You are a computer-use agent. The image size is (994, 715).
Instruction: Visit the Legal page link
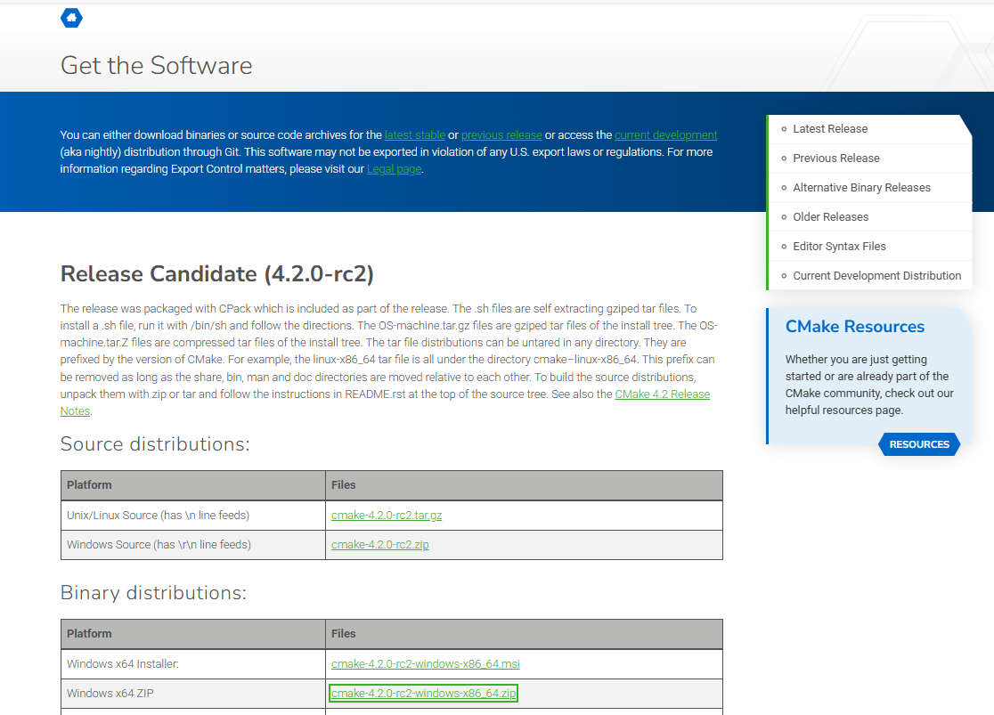pos(395,169)
